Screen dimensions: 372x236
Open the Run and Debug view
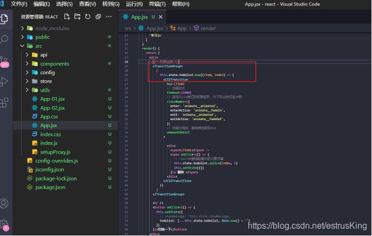click(4, 82)
